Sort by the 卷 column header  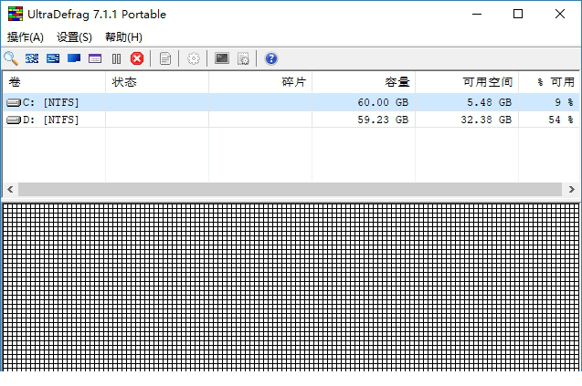(54, 82)
